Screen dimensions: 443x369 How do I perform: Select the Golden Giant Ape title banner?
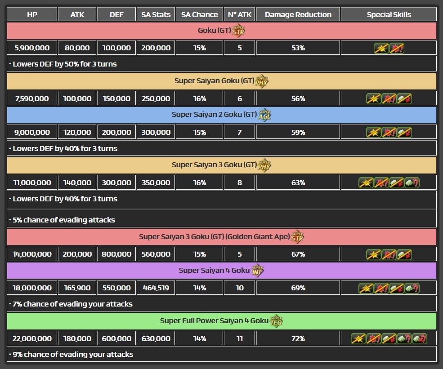(222, 237)
